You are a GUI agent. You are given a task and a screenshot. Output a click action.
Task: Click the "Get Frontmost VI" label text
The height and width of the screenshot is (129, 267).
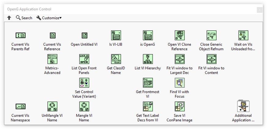[148, 94]
